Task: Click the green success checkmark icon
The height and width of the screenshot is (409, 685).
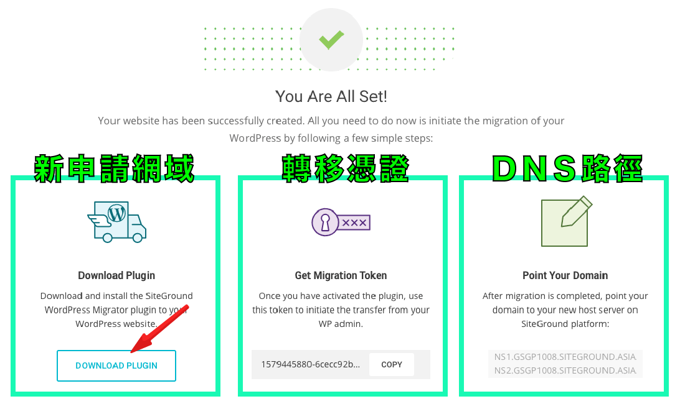Action: (331, 40)
